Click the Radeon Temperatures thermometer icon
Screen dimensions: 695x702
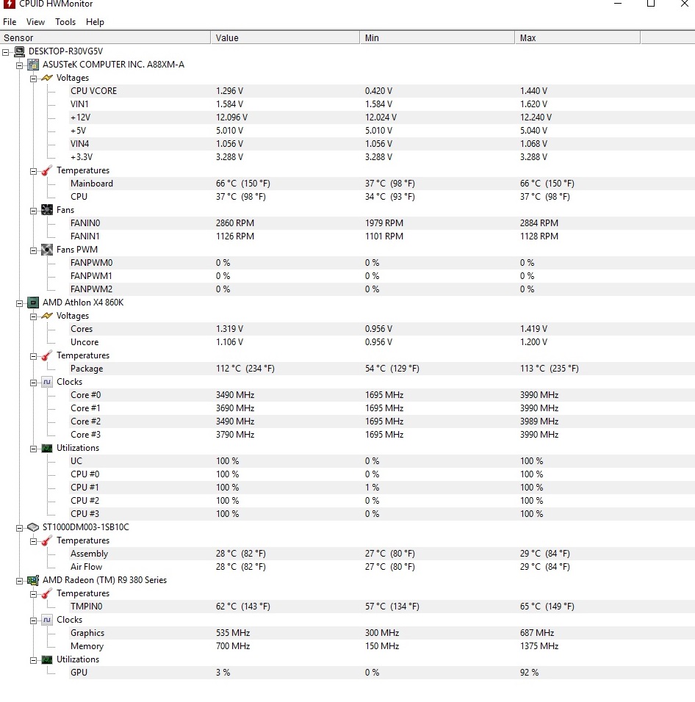click(x=47, y=593)
